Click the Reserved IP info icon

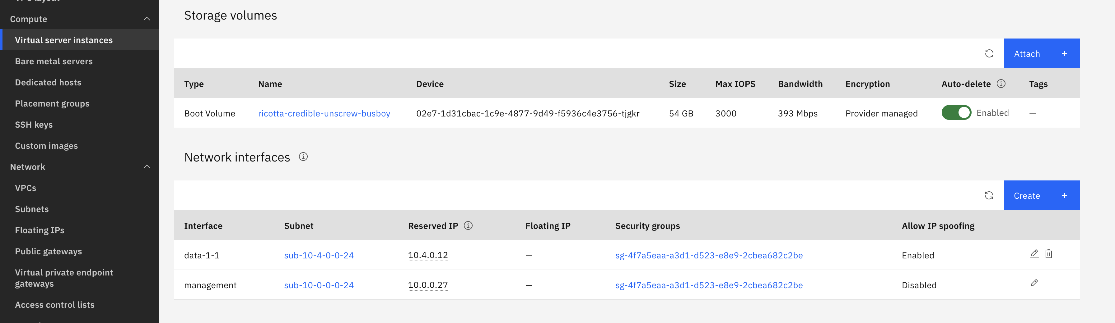pyautogui.click(x=468, y=225)
